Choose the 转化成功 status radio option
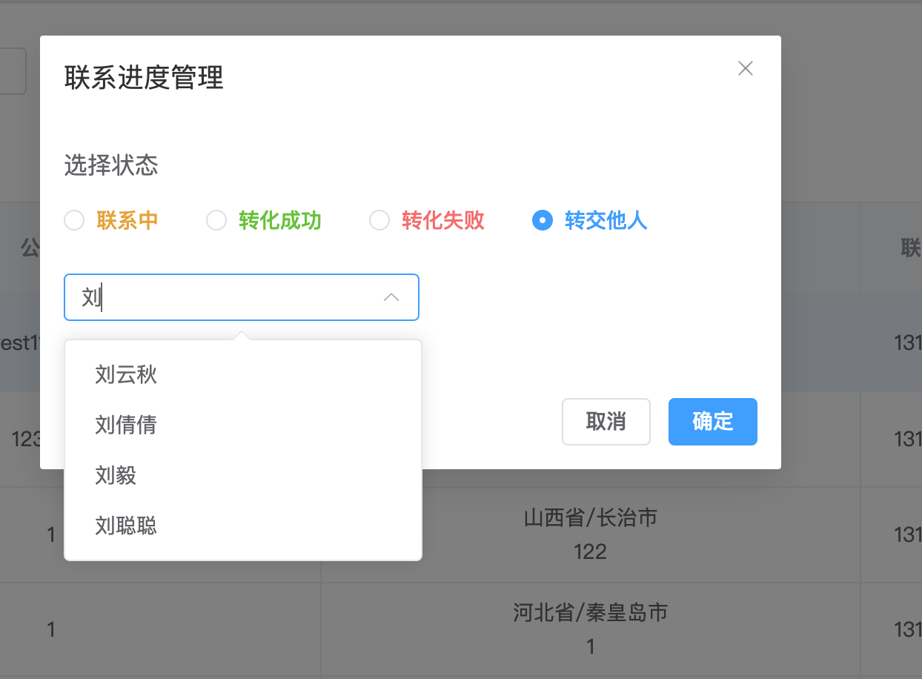922x679 pixels. 216,221
